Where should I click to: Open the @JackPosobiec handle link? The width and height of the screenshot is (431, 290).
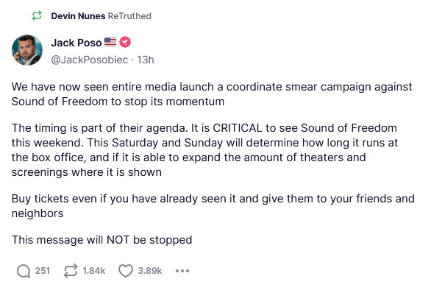[90, 60]
